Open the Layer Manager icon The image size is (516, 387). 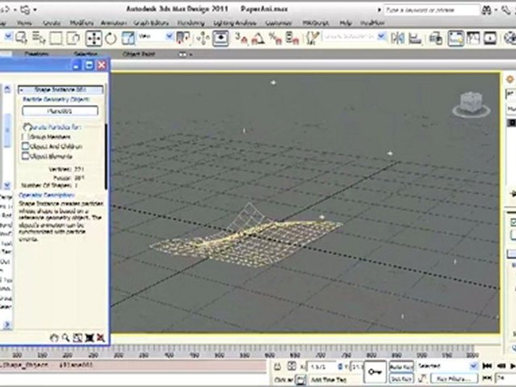[x=436, y=39]
